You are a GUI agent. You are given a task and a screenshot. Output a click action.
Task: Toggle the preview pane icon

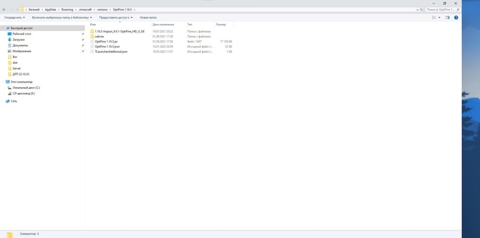[447, 18]
